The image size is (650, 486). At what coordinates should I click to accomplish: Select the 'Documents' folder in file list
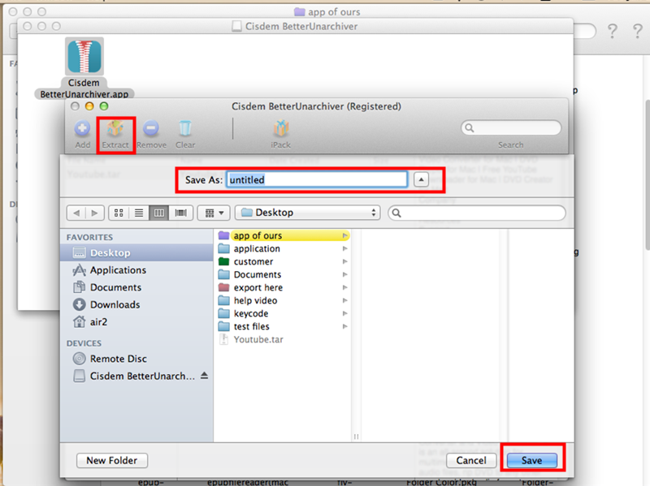[x=284, y=274]
